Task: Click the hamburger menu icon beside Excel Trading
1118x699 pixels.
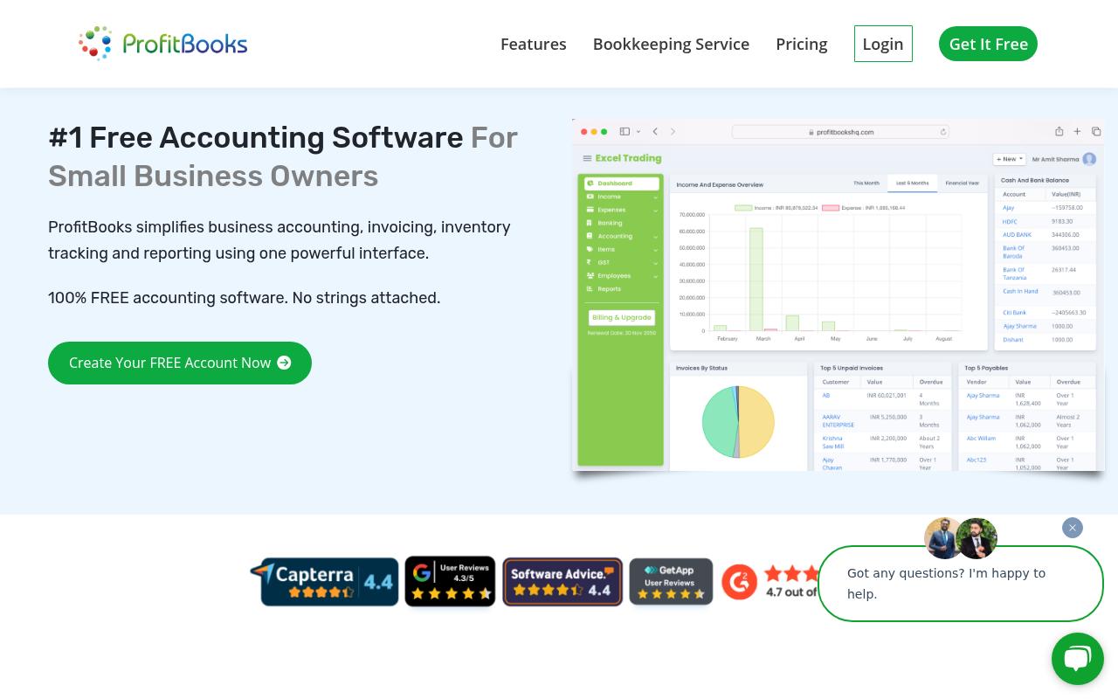Action: pyautogui.click(x=587, y=158)
